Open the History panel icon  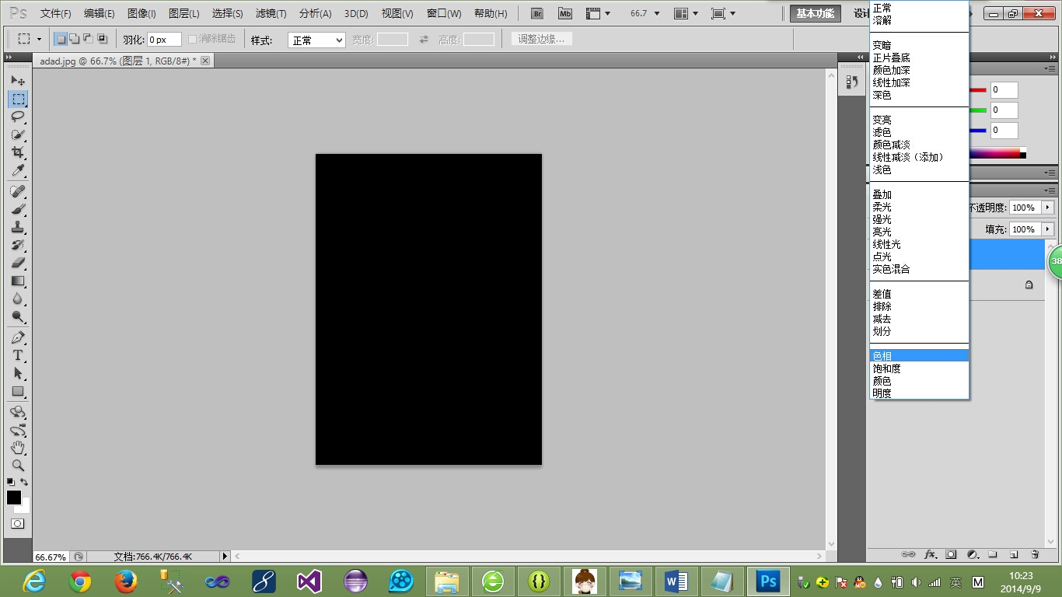point(852,82)
